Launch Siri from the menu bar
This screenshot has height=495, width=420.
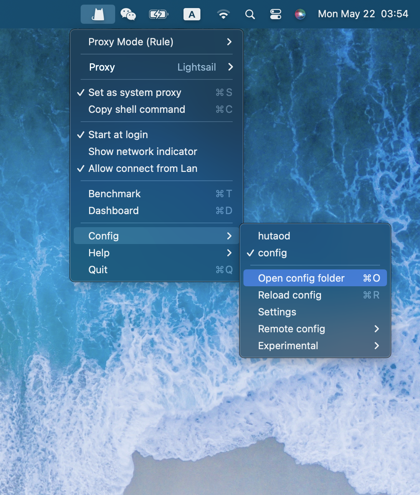click(x=300, y=14)
